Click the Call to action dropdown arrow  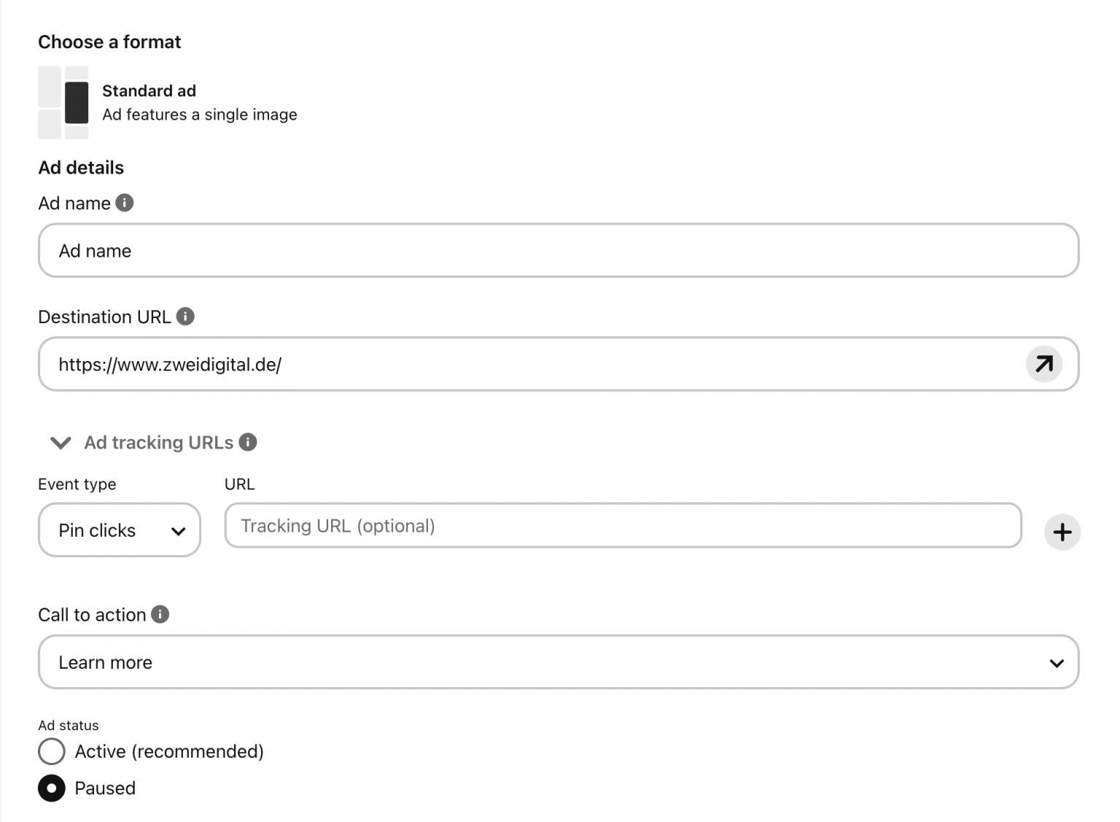[x=1057, y=663]
